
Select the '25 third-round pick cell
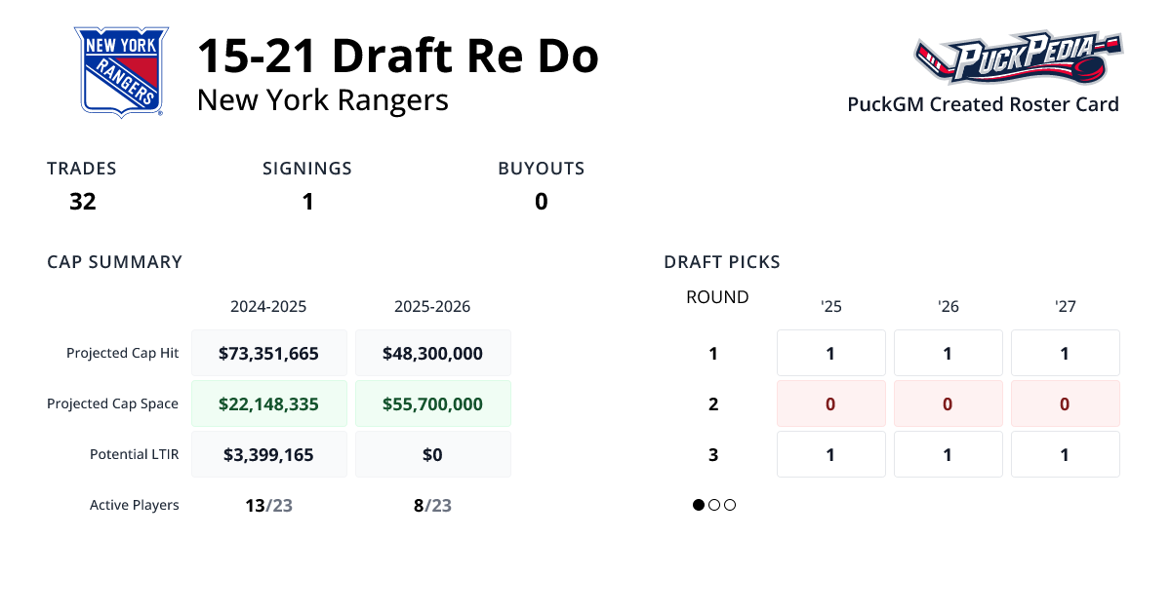[830, 453]
